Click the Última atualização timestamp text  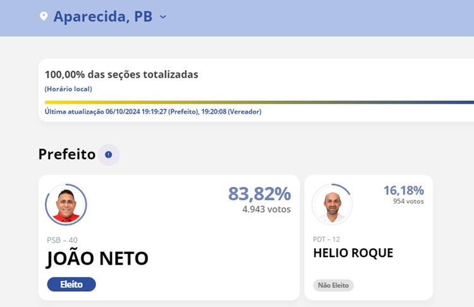153,112
